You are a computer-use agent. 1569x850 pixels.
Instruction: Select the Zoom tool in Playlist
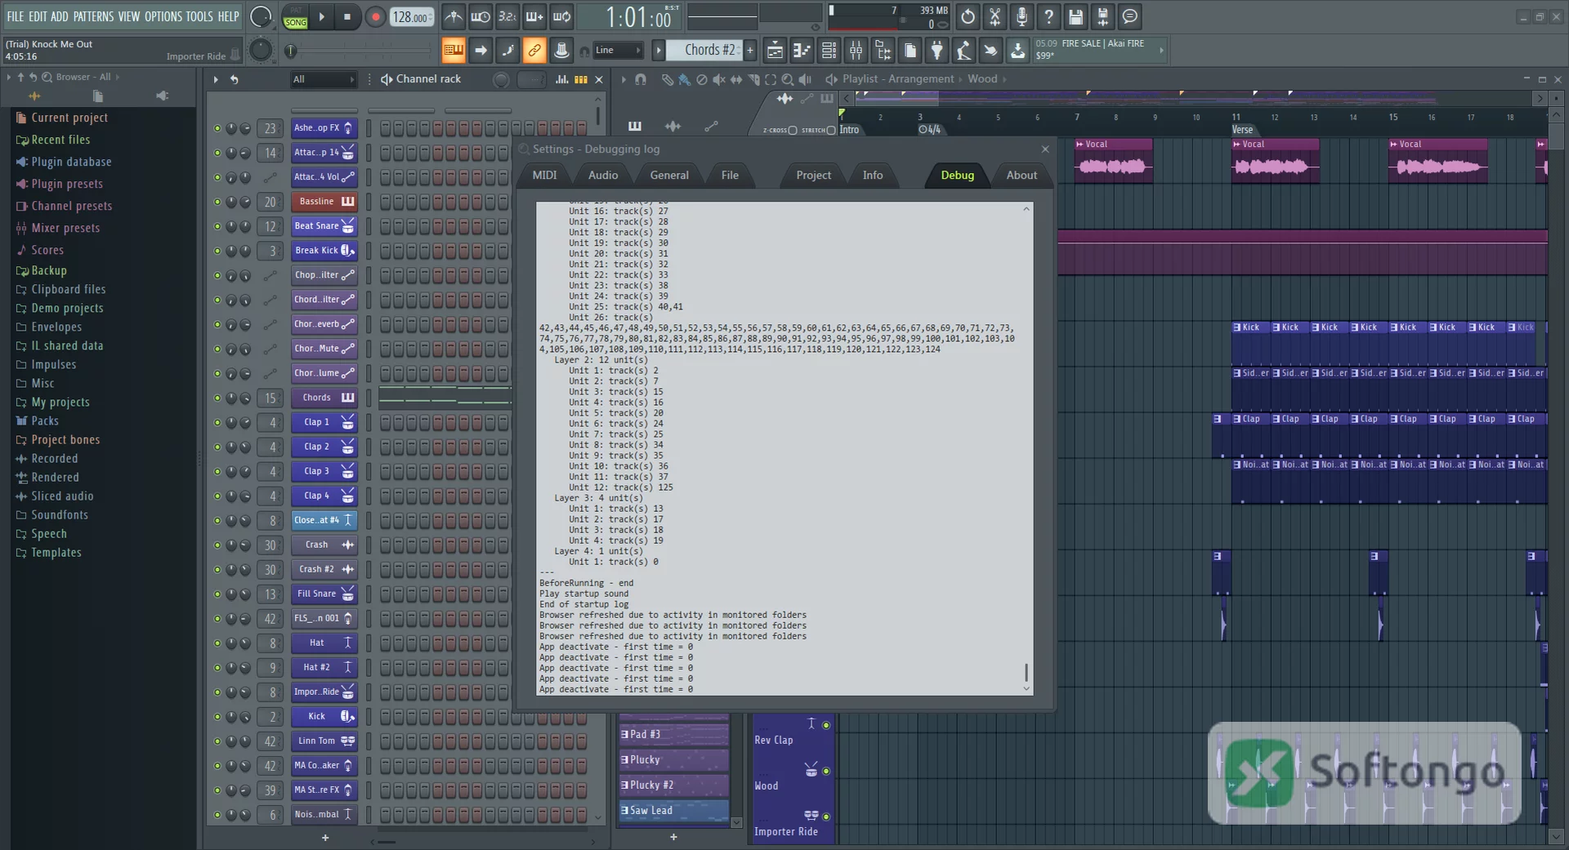pyautogui.click(x=787, y=79)
